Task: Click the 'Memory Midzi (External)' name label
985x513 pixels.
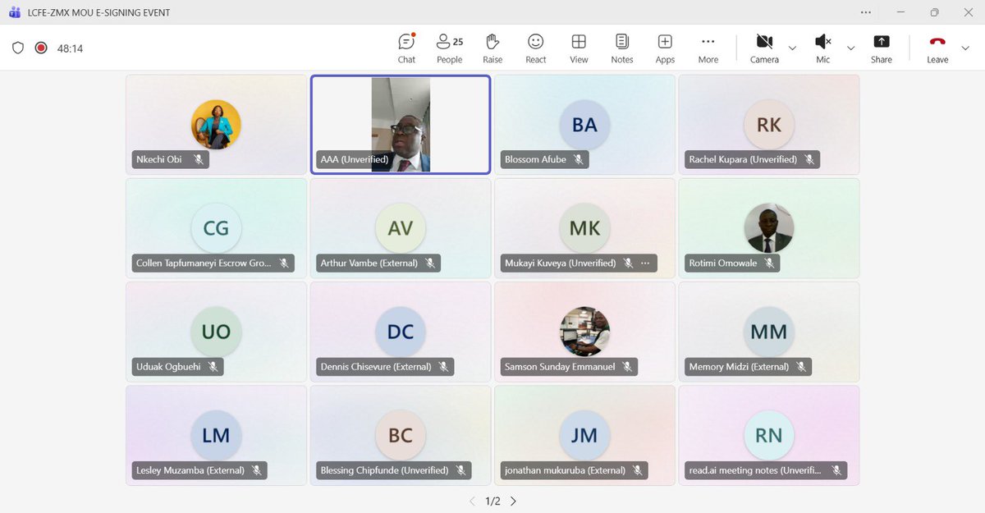Action: [x=739, y=367]
